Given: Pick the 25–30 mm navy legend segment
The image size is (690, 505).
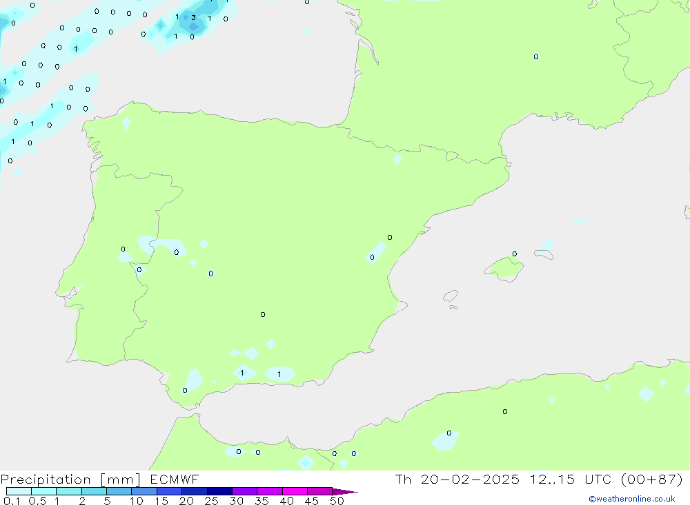Looking at the screenshot, I should pos(219,491).
